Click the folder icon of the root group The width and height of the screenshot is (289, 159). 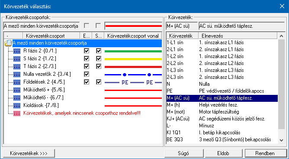coord(8,43)
